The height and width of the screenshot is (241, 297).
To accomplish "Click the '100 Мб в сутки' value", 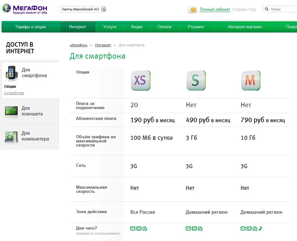I will click(x=152, y=138).
